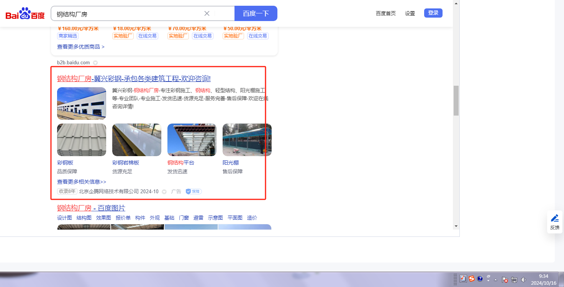Click the 品质保障 caption under 彩钢板

(67, 171)
